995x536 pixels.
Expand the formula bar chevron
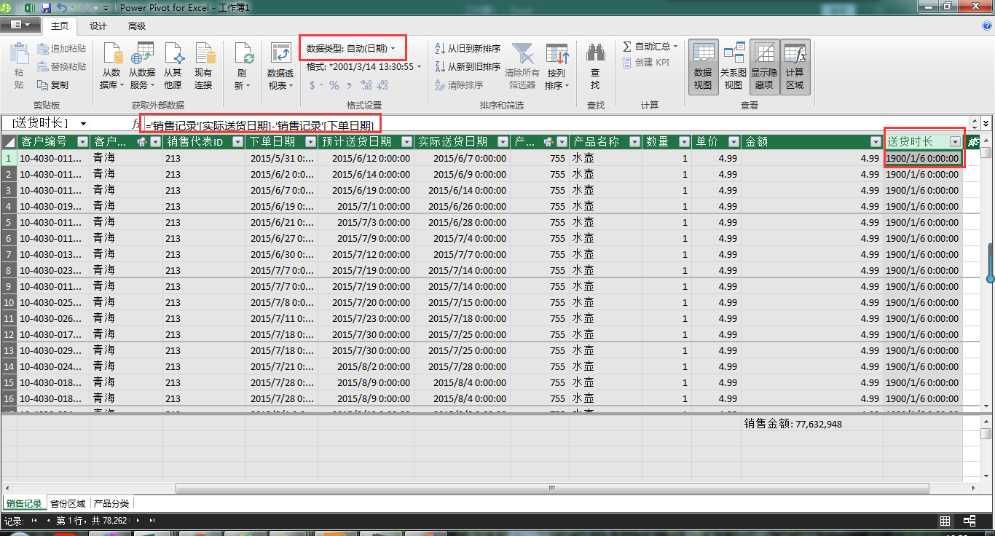(x=986, y=124)
